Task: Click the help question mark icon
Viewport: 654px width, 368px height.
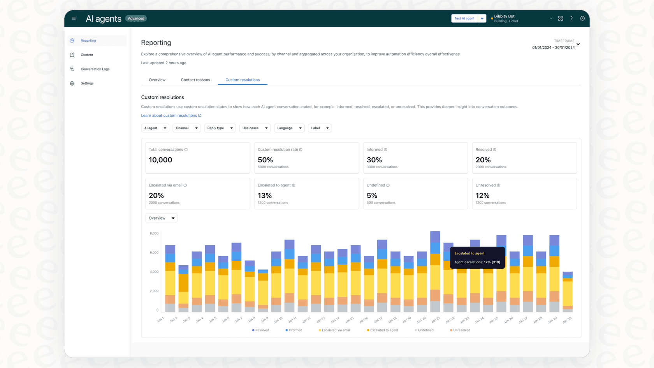Action: 571,18
